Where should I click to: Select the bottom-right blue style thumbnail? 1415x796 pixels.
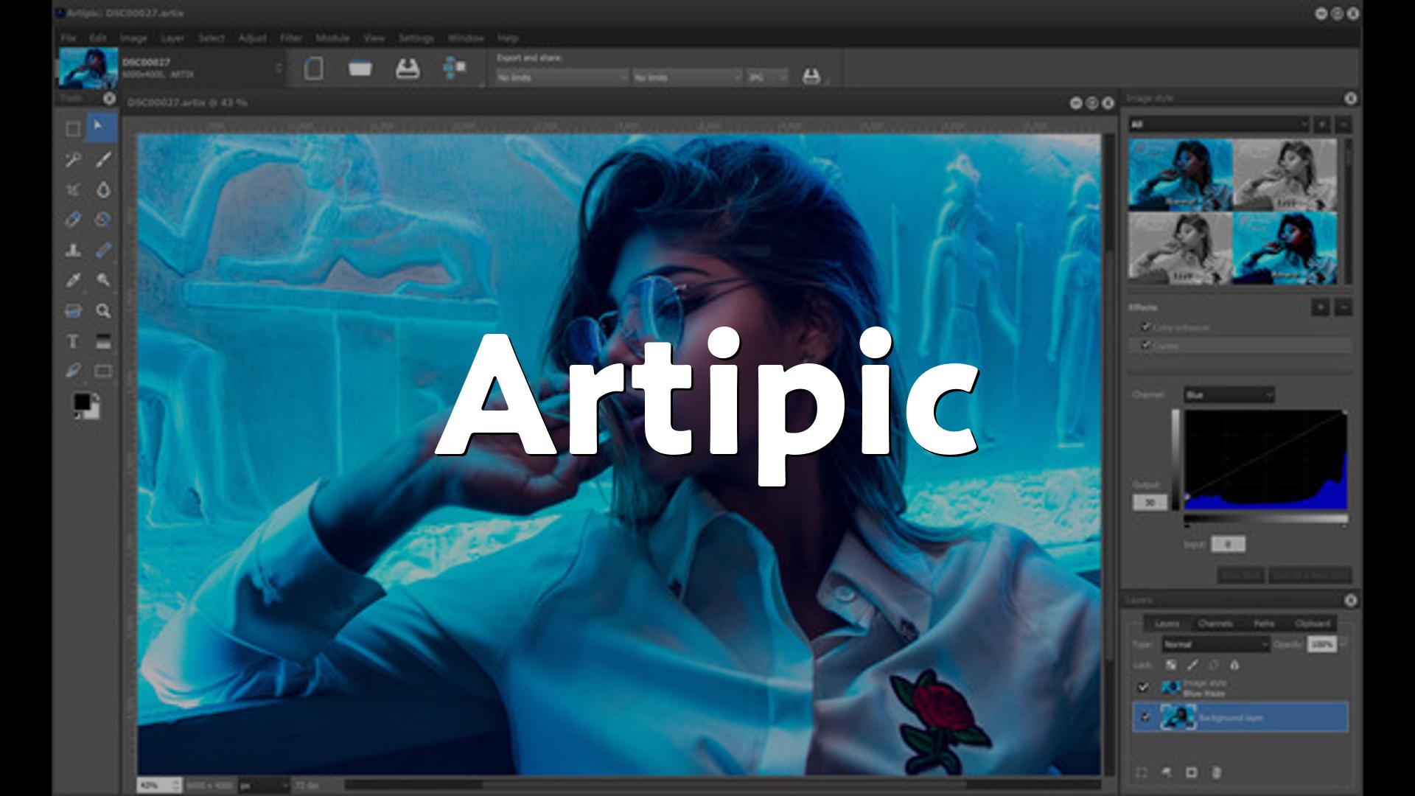click(1285, 248)
